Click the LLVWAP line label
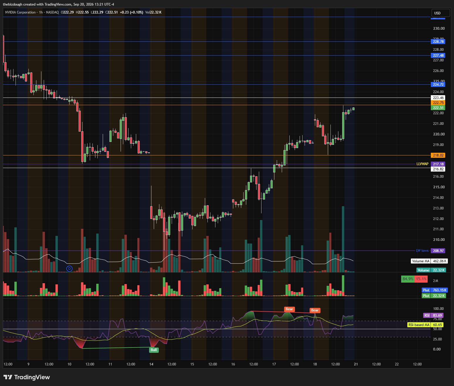 pos(422,164)
